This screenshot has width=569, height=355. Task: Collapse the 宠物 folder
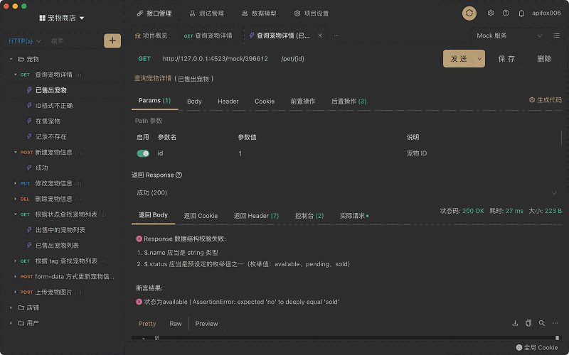(x=11, y=59)
